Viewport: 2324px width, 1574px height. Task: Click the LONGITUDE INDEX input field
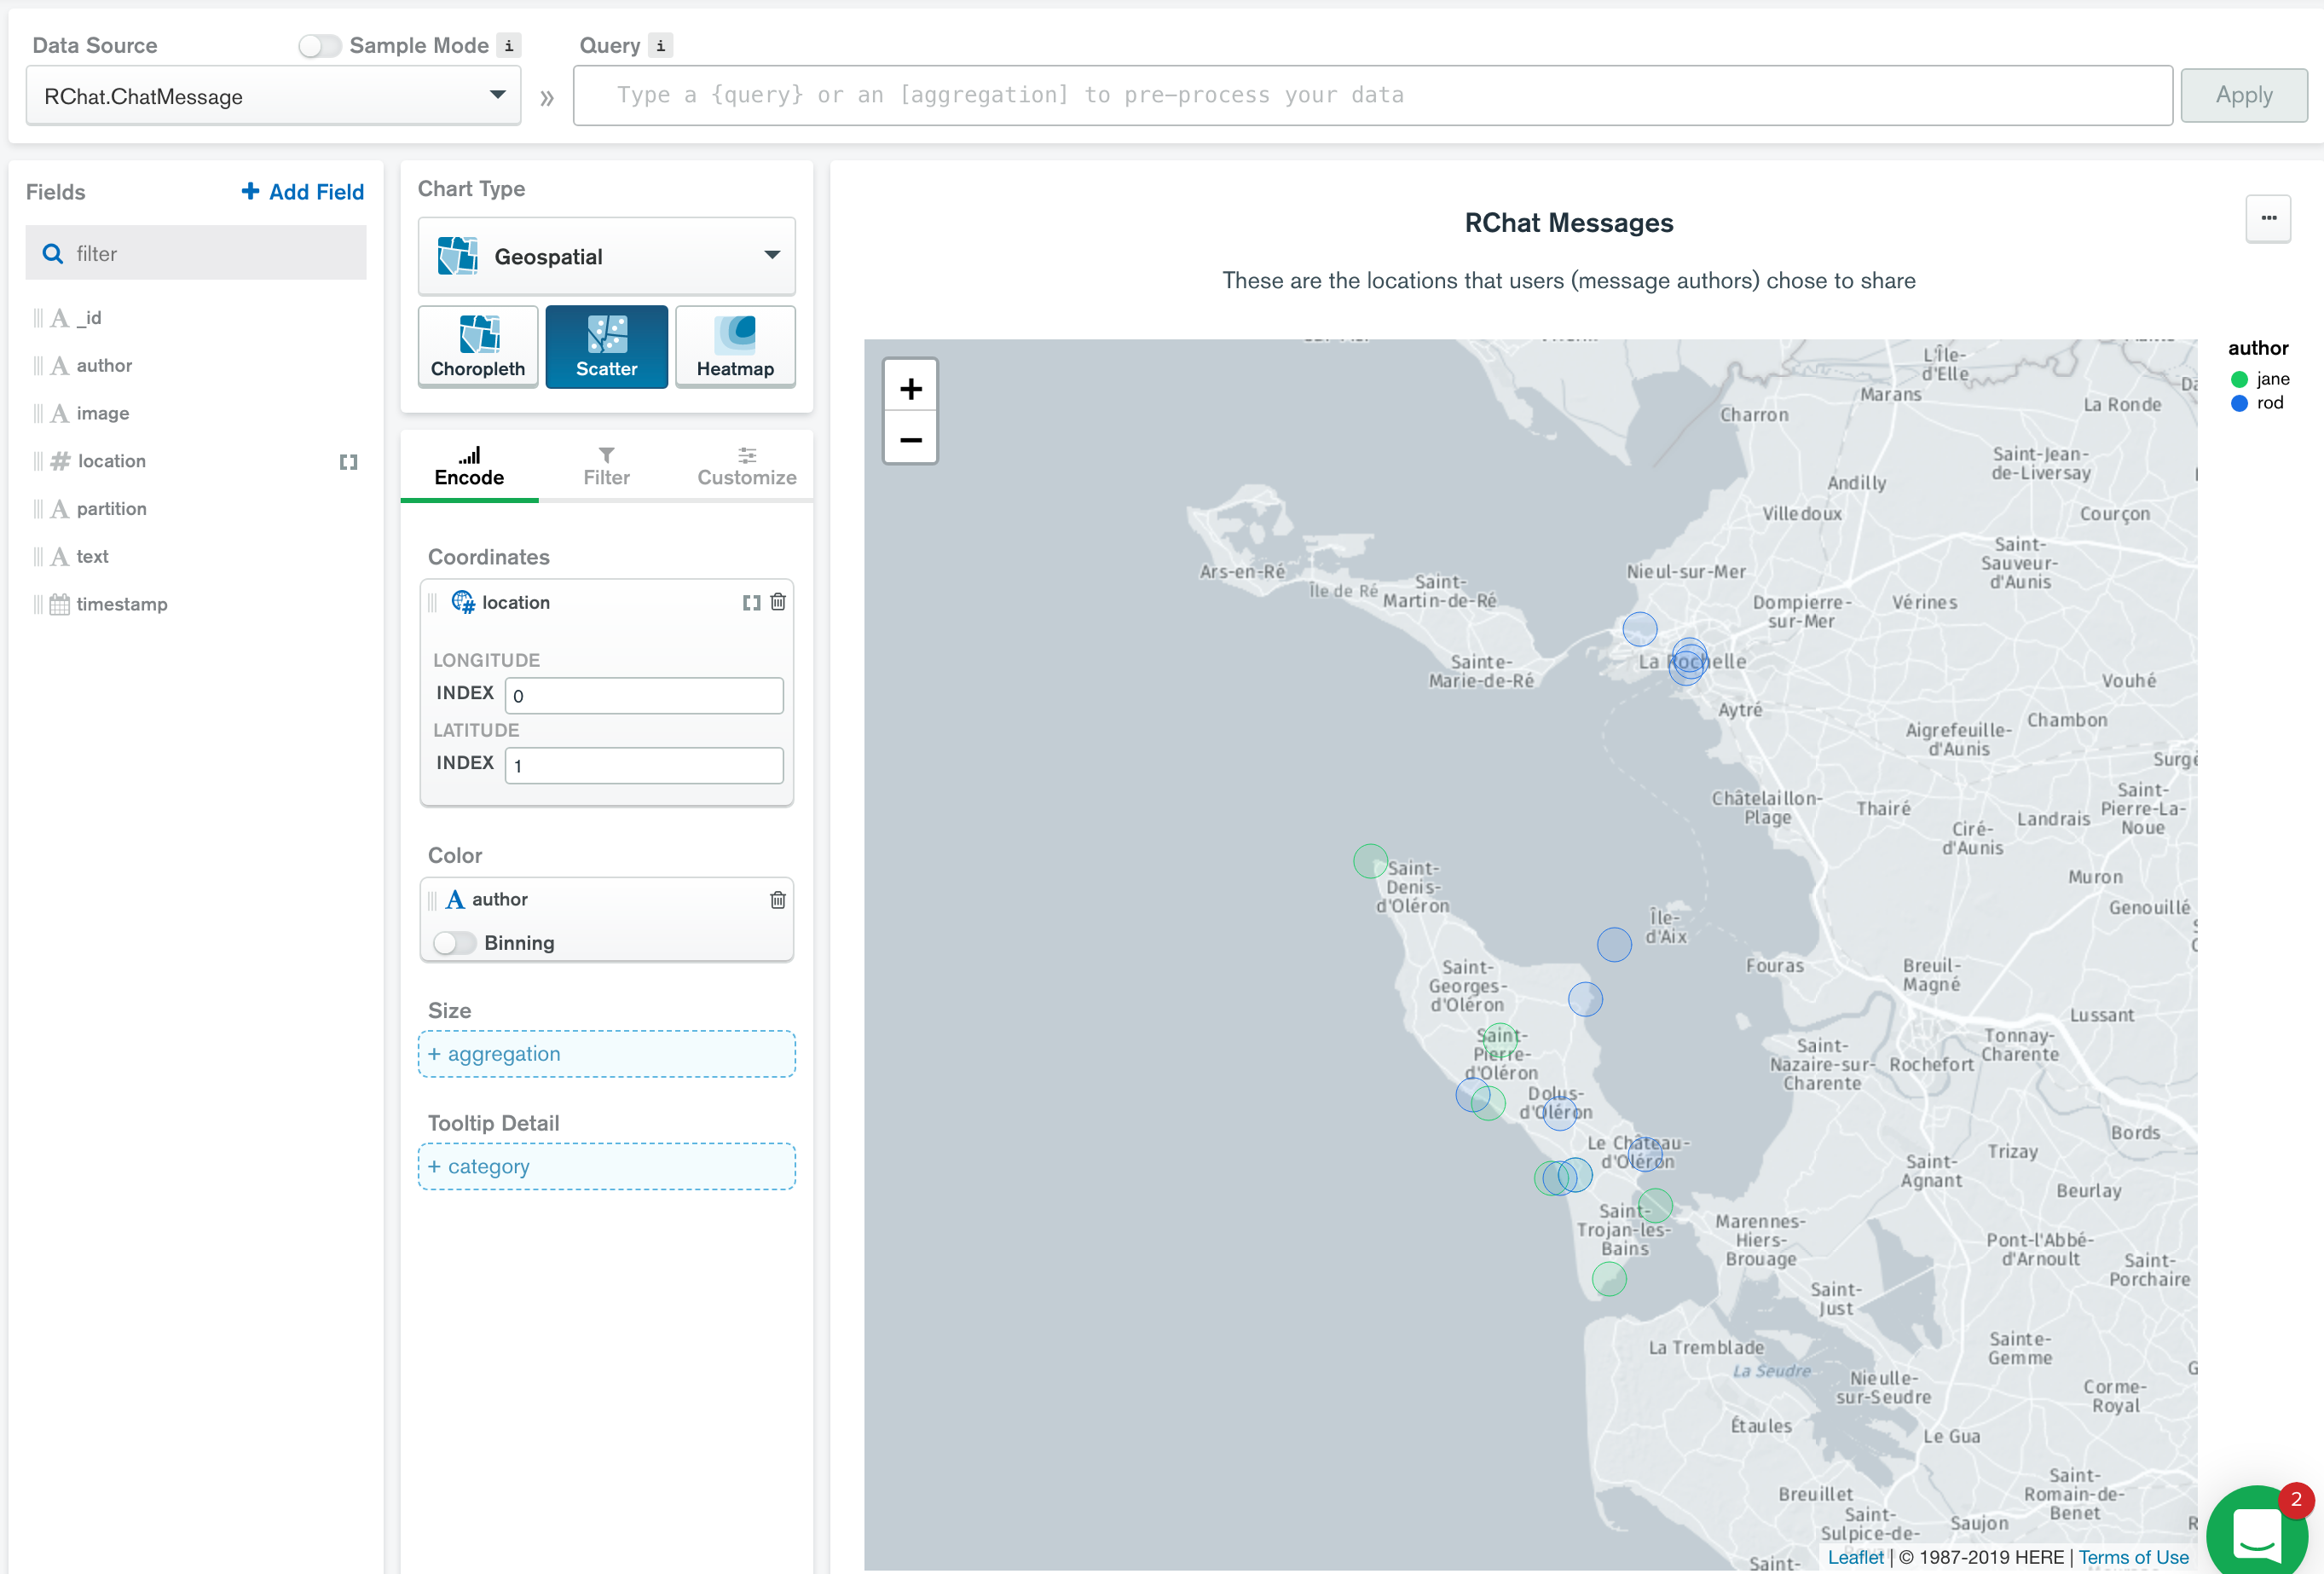(x=643, y=692)
